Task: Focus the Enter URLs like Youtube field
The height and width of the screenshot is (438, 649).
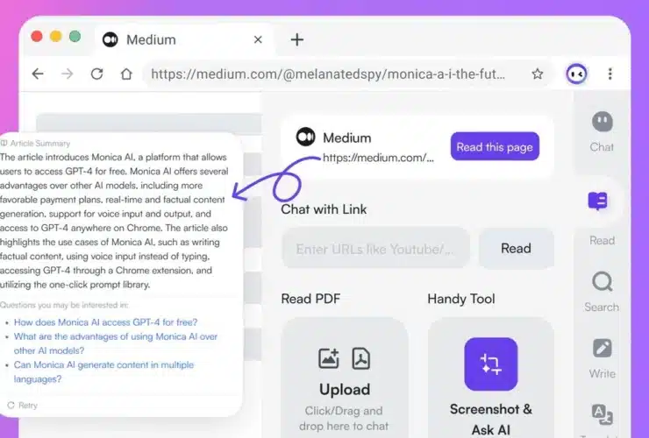Action: pos(375,249)
